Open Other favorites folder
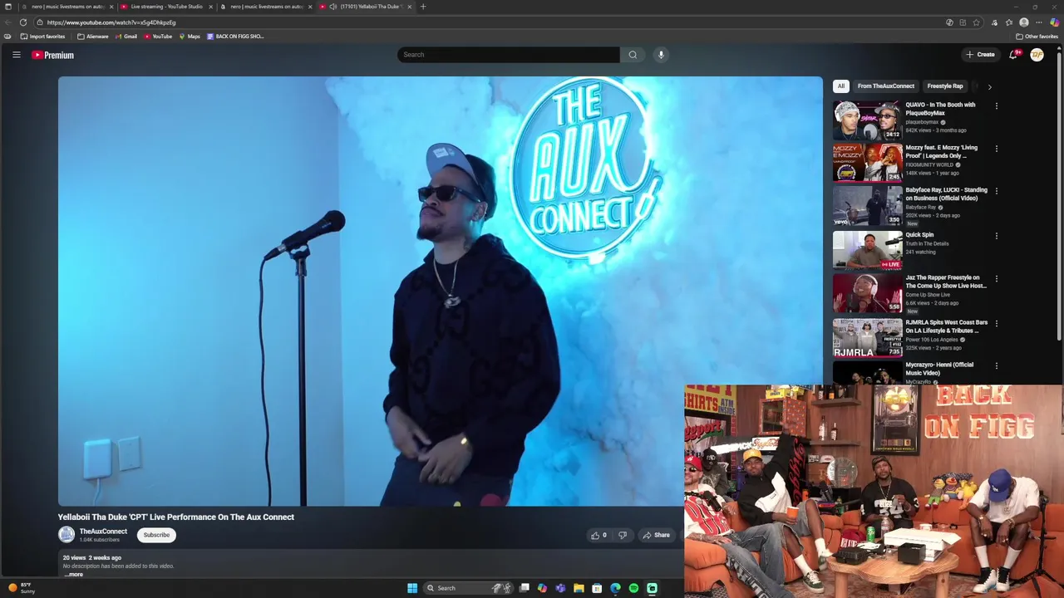Screen dimensions: 1064x598 click(1037, 37)
